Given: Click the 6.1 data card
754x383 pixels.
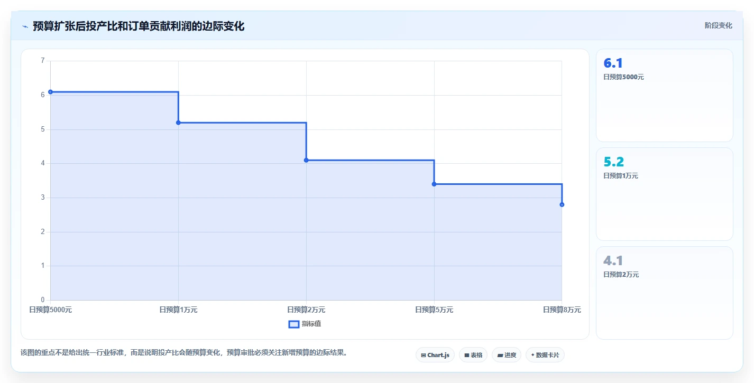Looking at the screenshot, I should click(665, 95).
